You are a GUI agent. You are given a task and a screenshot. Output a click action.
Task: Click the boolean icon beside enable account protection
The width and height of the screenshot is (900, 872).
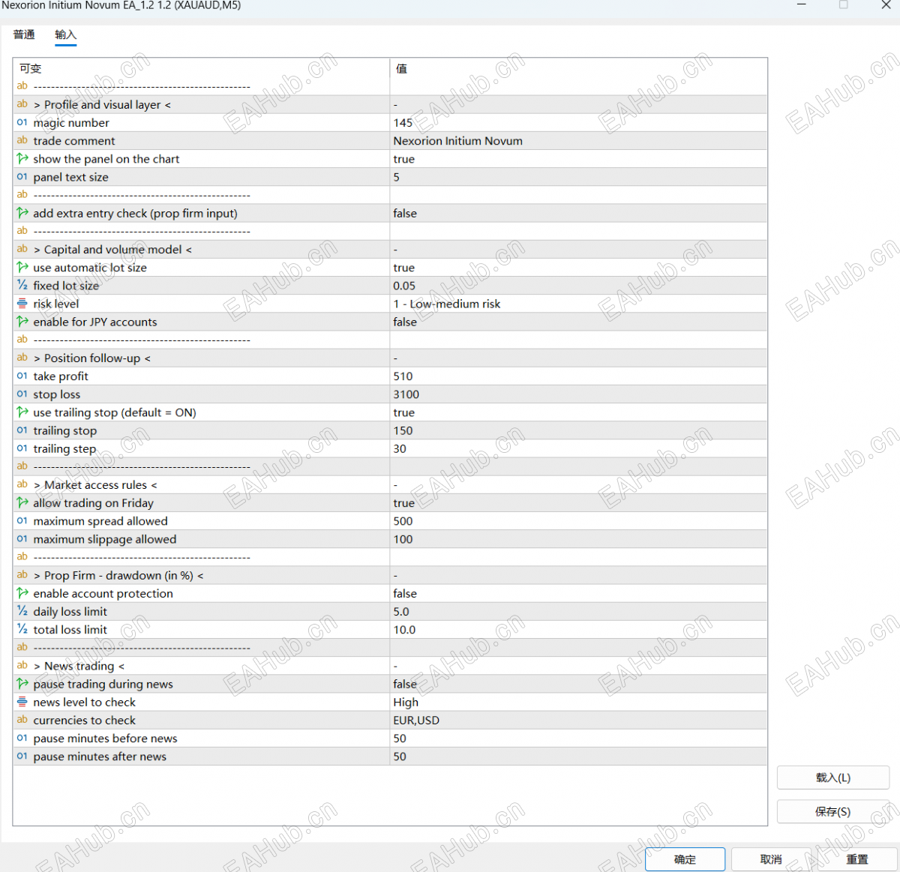22,593
